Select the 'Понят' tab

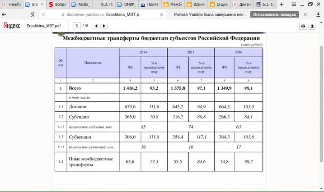pyautogui.click(x=149, y=5)
